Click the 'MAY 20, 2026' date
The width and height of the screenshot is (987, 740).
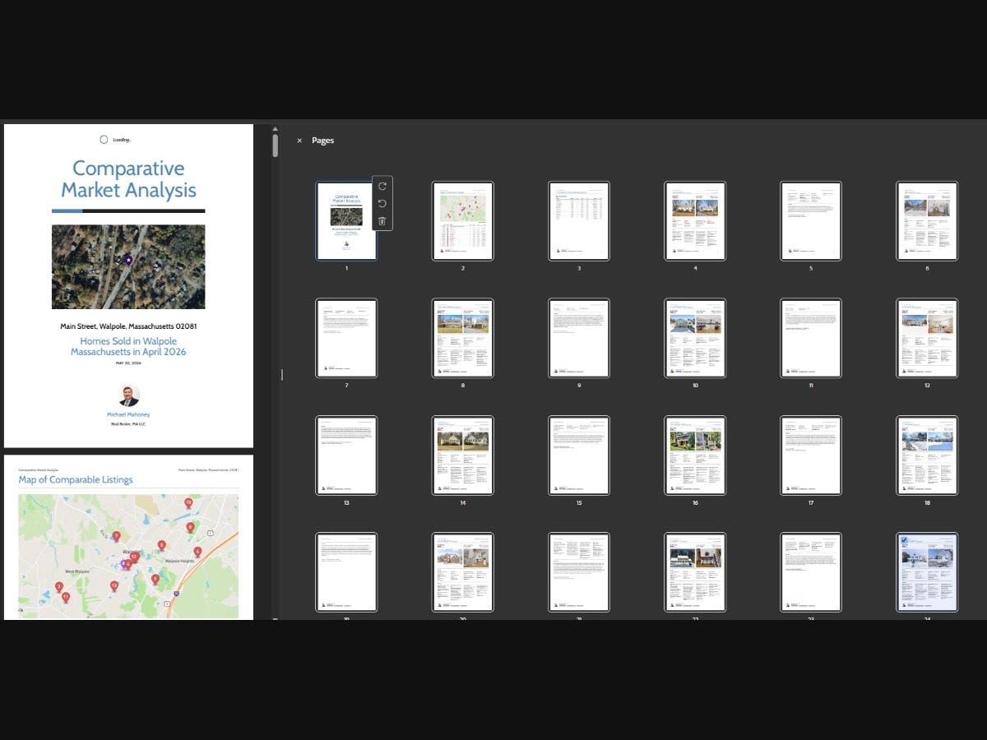[x=128, y=363]
